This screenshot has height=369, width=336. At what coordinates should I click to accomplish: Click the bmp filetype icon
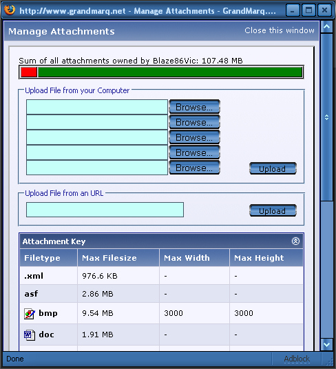point(30,314)
